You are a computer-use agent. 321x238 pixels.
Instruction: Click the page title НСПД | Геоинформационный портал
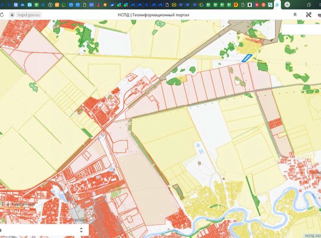(x=153, y=15)
